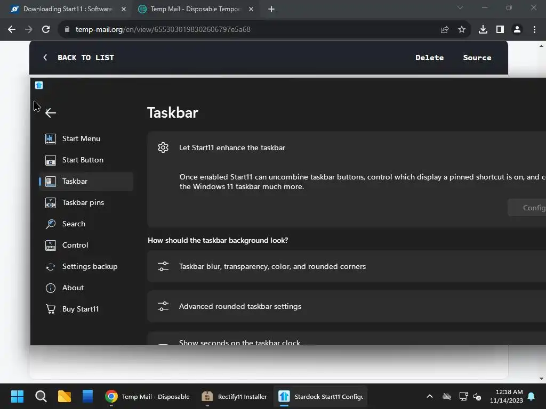Click taskbar Stardock Start11 Config button

[x=320, y=396]
